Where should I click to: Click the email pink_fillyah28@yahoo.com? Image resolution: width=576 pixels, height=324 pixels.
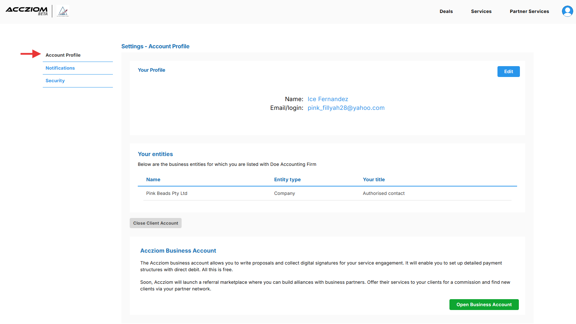346,108
